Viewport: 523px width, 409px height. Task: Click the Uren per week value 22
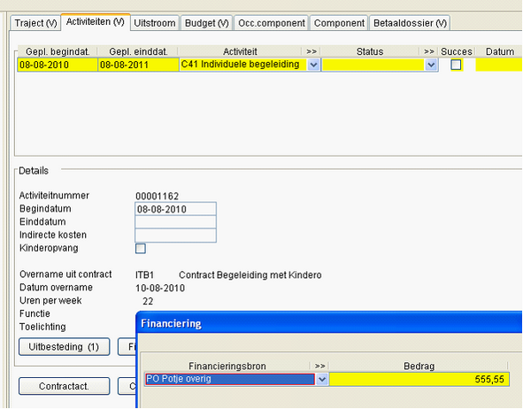(x=148, y=302)
